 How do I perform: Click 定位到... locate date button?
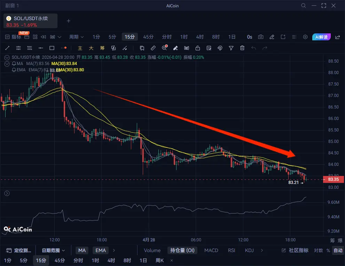(18, 250)
